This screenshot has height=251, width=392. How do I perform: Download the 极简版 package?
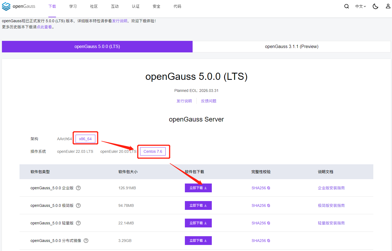198,205
